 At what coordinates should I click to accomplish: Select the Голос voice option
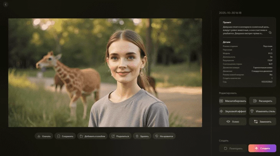tap(232, 122)
